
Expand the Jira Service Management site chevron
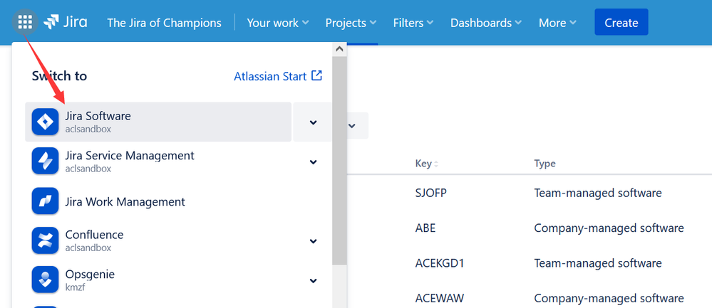tap(313, 161)
